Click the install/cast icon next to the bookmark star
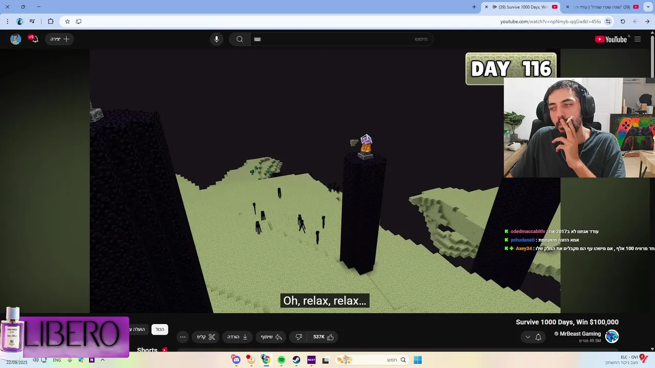 pyautogui.click(x=78, y=21)
